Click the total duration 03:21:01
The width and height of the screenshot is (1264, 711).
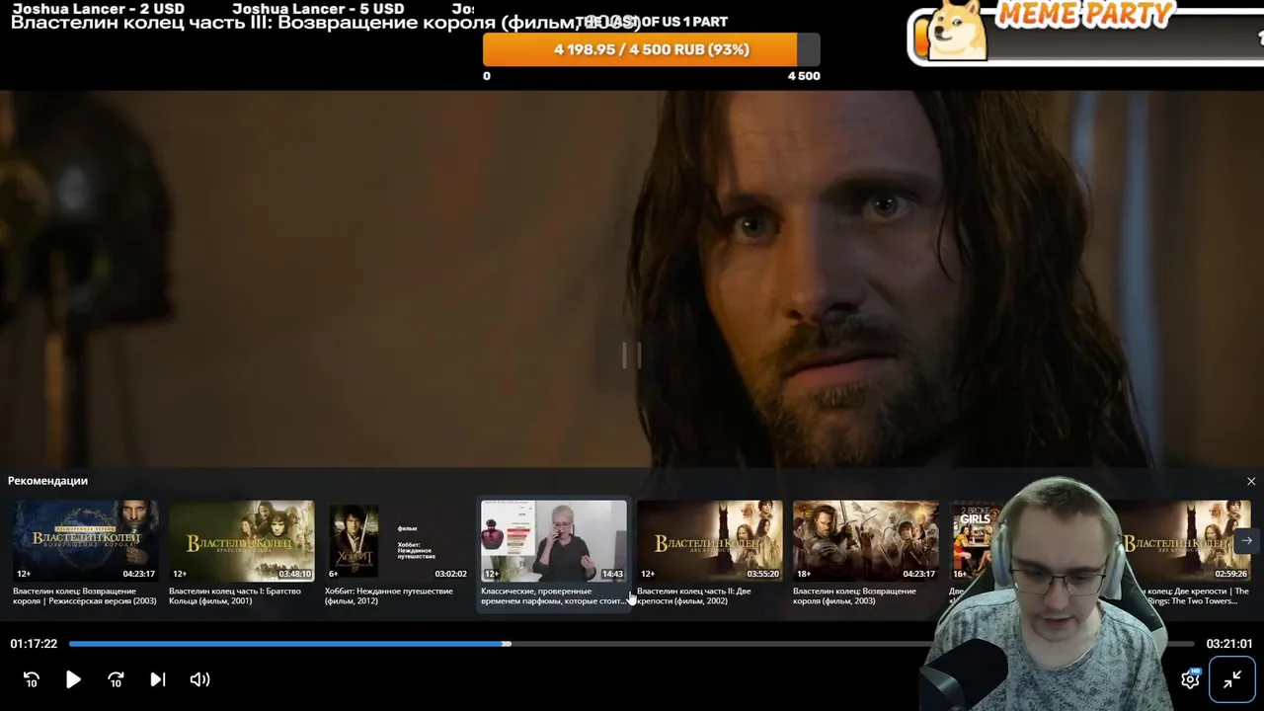(x=1229, y=644)
